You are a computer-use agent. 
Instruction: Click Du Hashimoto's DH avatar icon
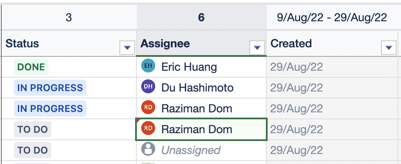[148, 86]
